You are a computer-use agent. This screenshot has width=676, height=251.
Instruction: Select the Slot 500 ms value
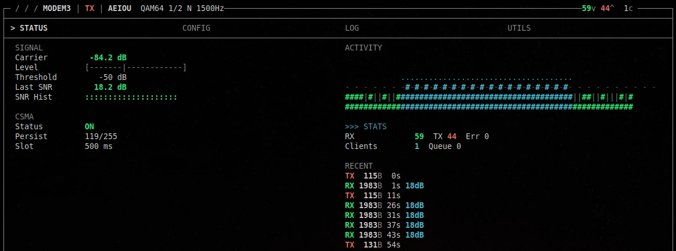(x=99, y=146)
